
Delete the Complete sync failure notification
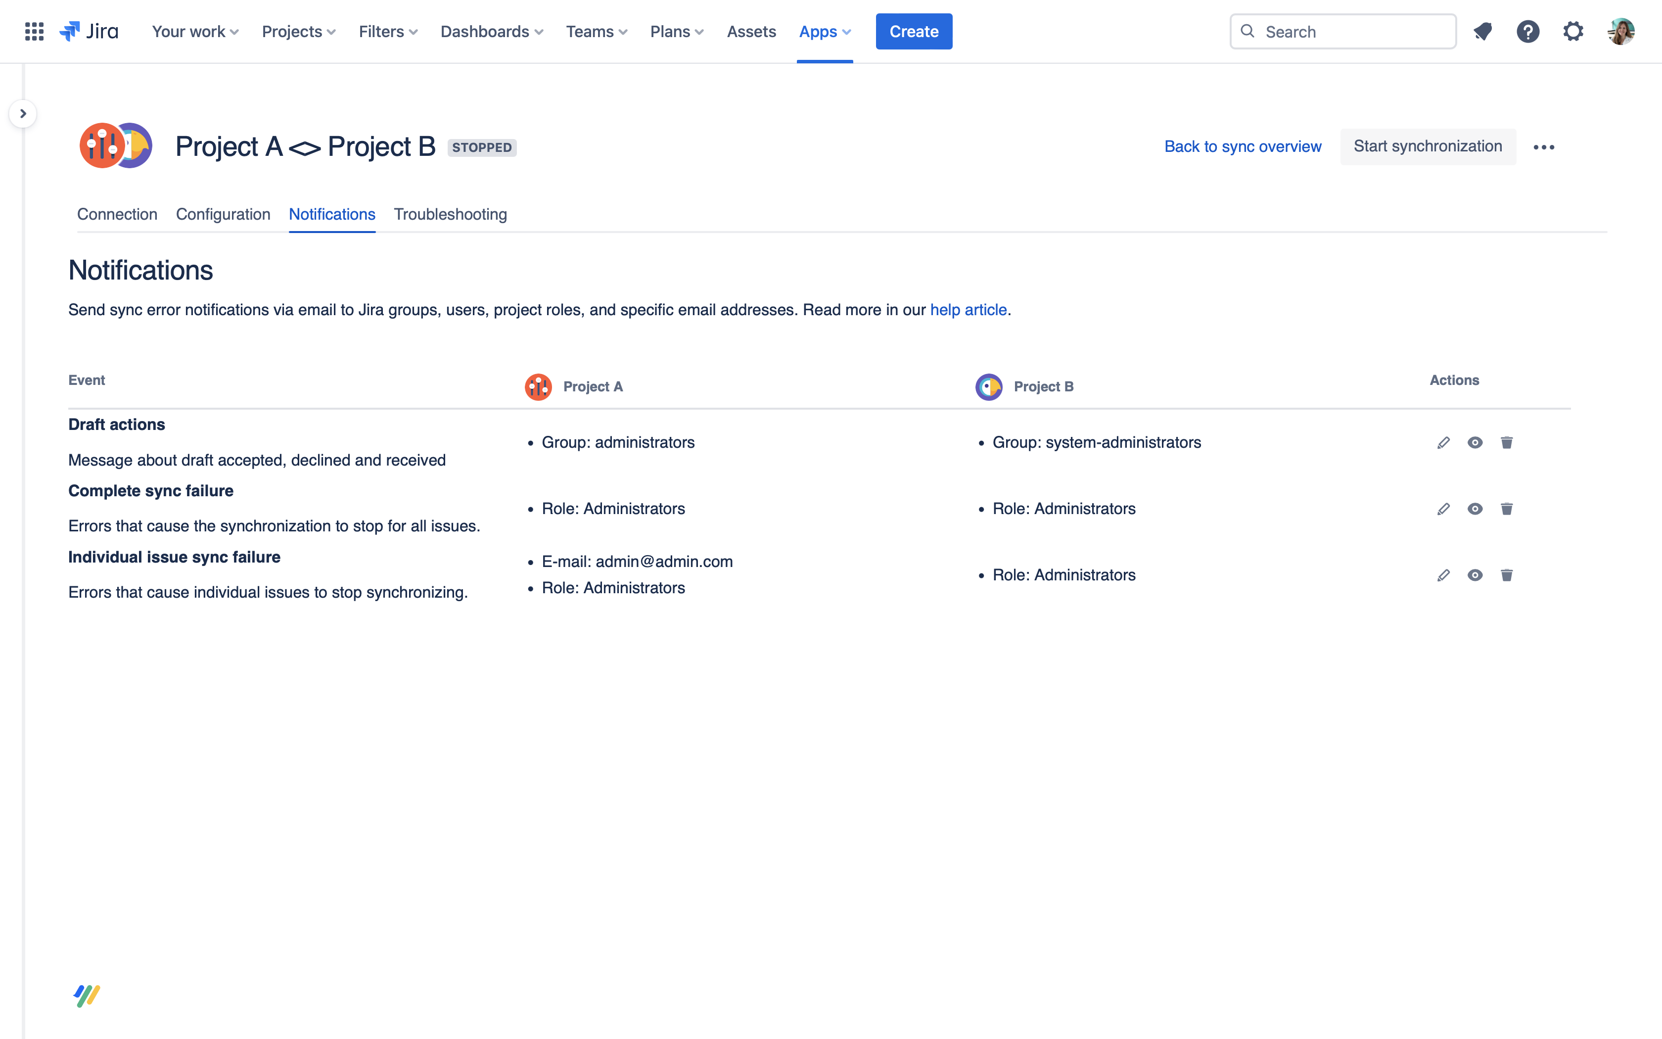pos(1506,509)
